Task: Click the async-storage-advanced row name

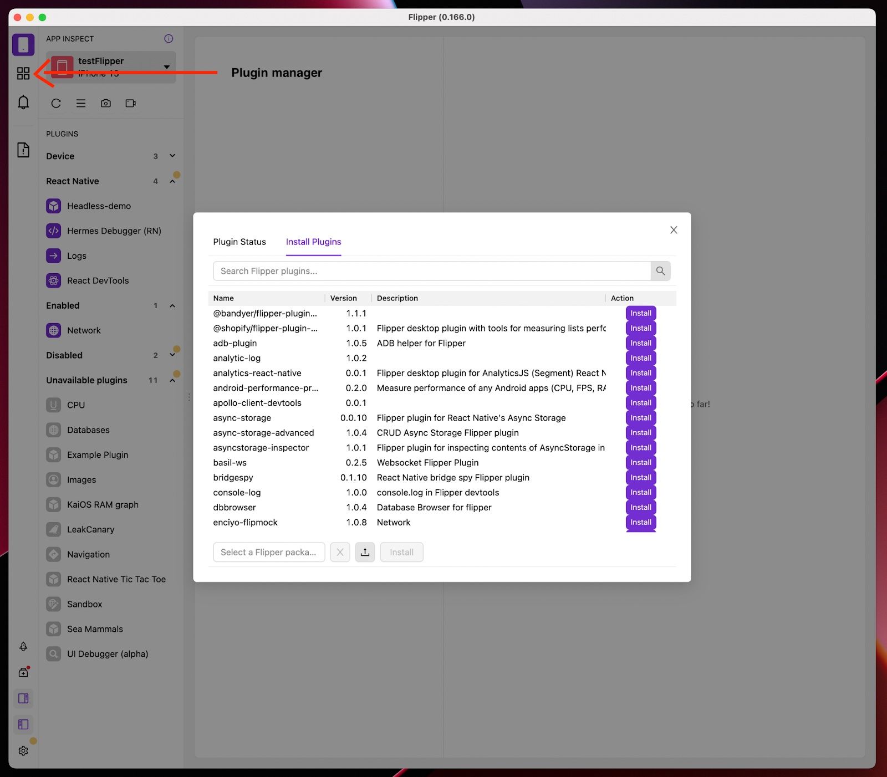Action: point(263,433)
